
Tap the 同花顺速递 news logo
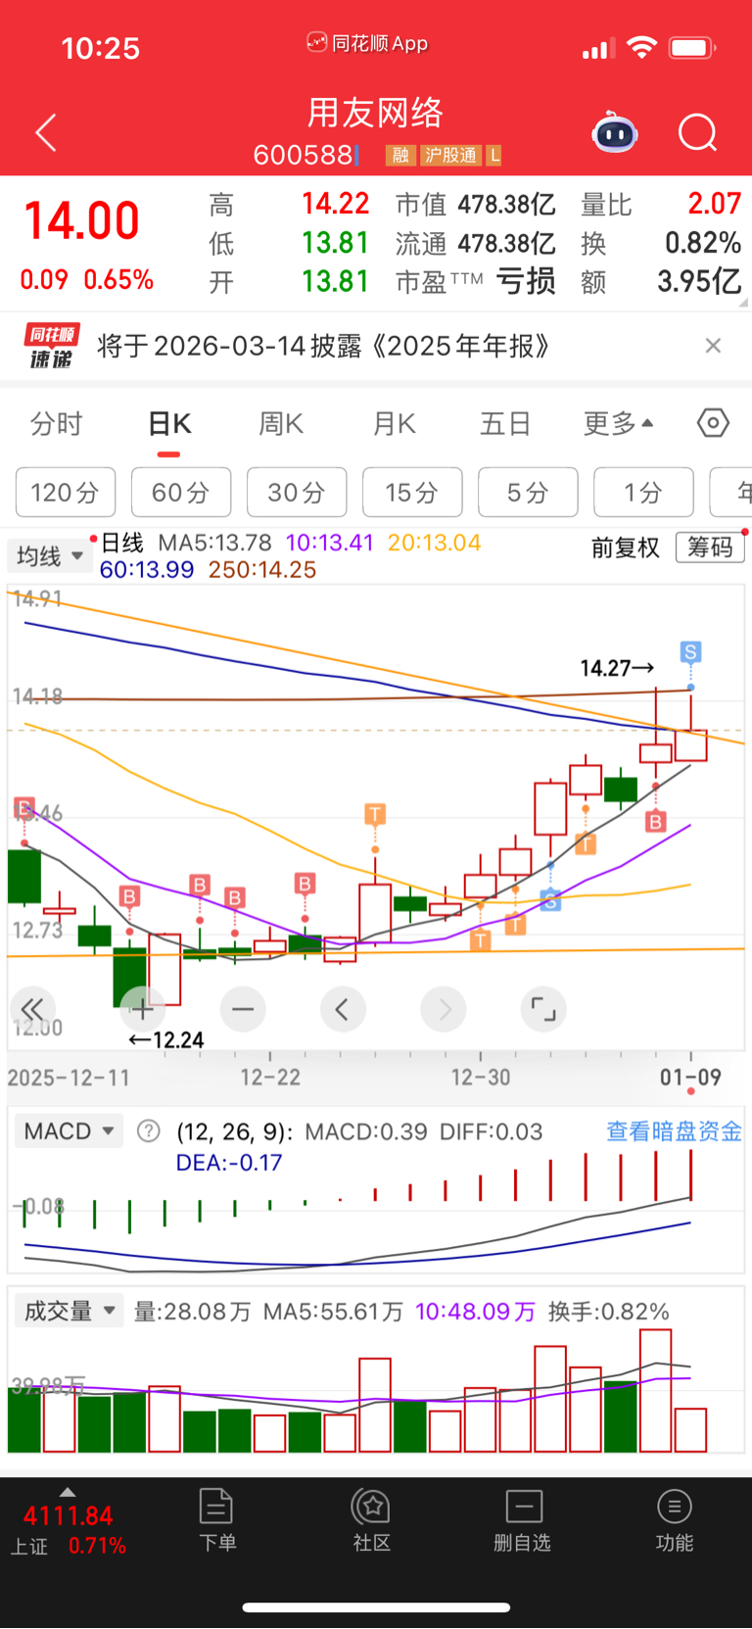pos(50,346)
